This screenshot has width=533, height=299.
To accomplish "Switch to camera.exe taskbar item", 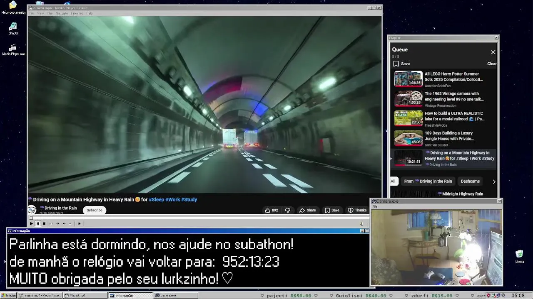I will pos(176,295).
